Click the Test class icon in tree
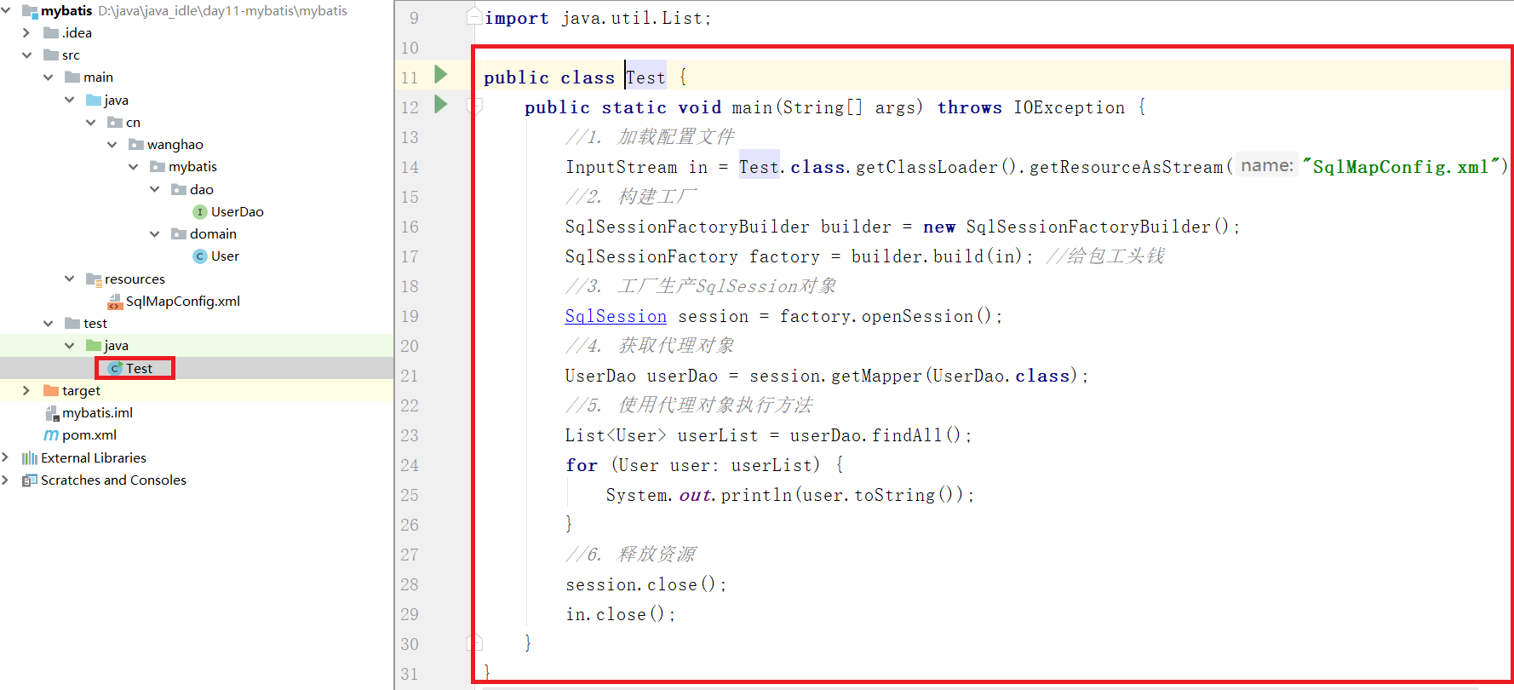Image resolution: width=1514 pixels, height=690 pixels. (x=115, y=368)
